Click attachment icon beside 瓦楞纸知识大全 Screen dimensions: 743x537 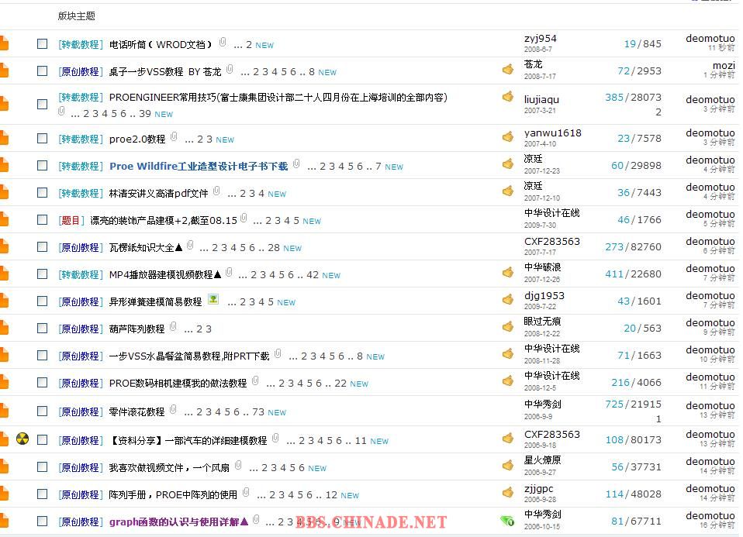[190, 245]
